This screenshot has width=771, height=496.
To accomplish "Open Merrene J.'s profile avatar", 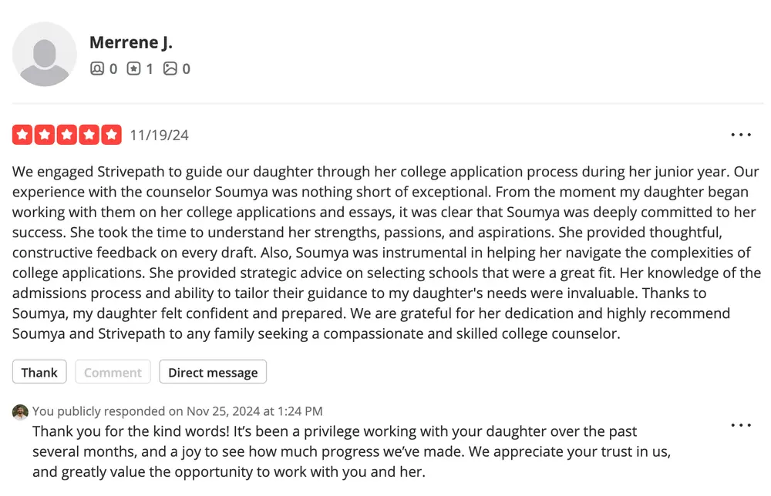I will pos(44,54).
